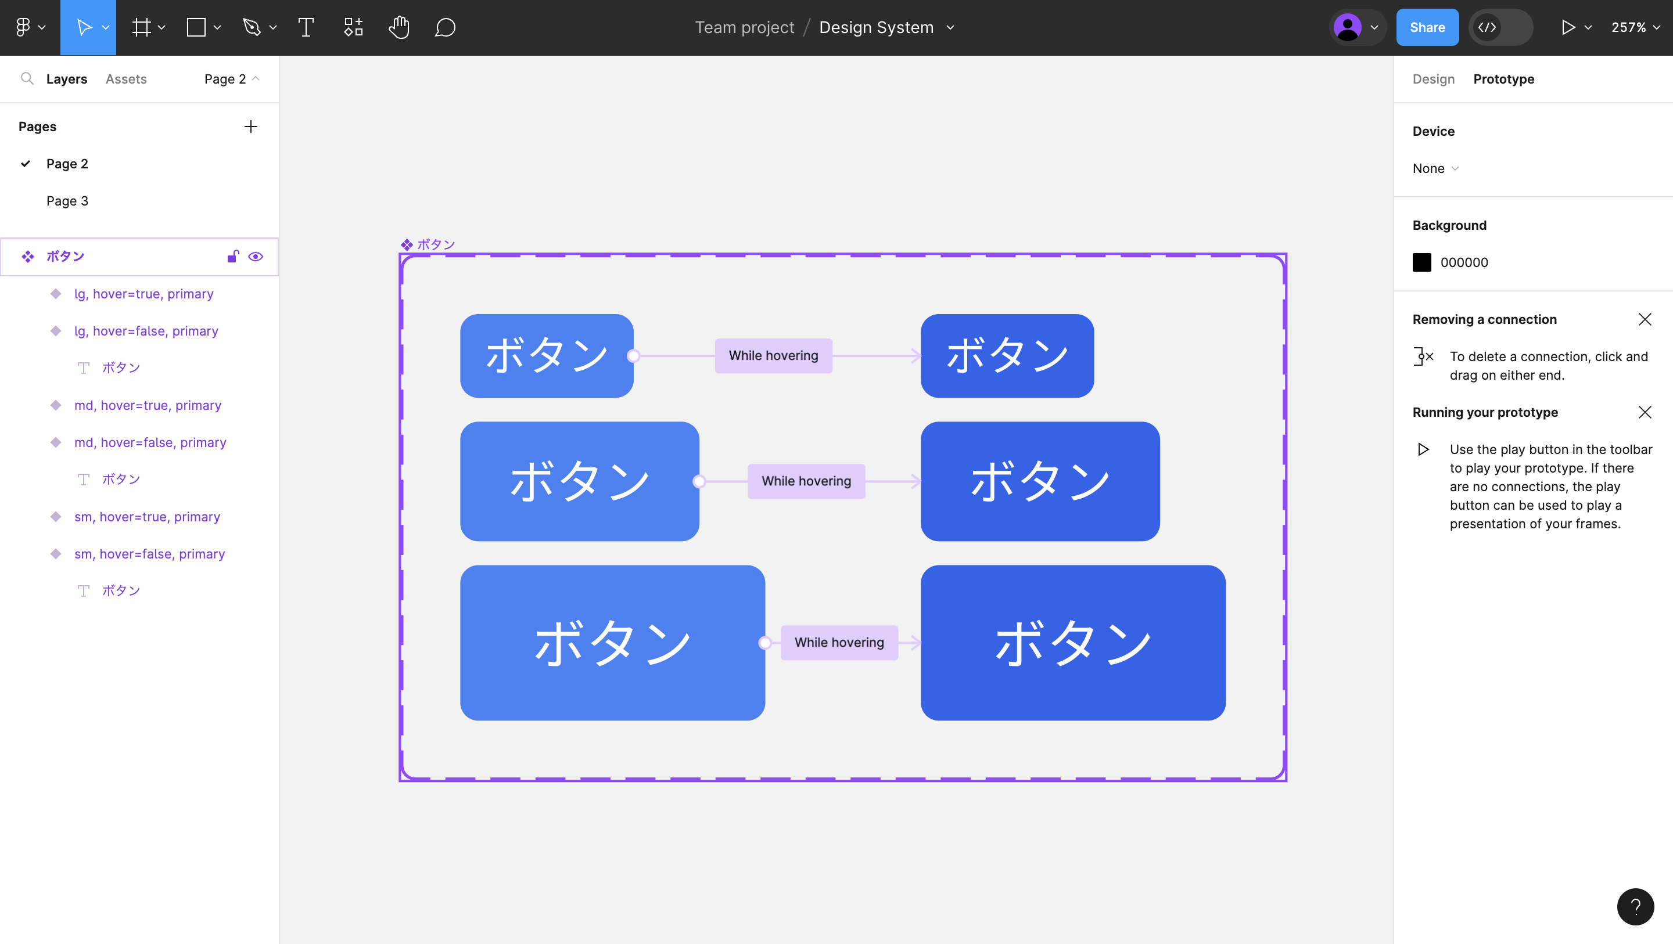Open the Comment tool
Image resolution: width=1673 pixels, height=944 pixels.
pos(445,27)
